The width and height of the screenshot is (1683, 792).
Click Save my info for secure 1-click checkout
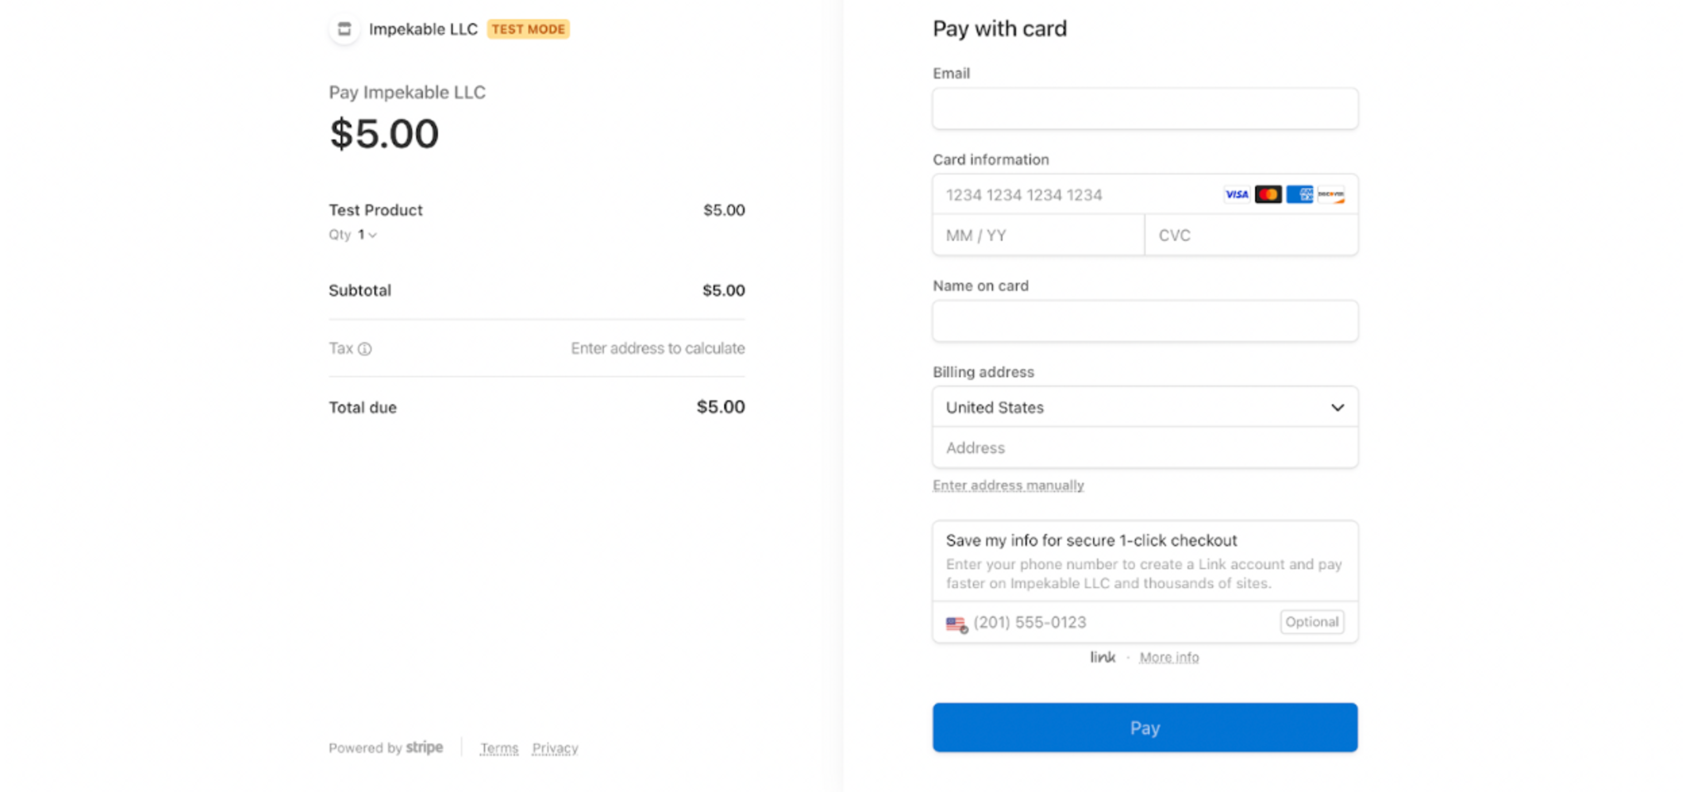(x=1091, y=540)
